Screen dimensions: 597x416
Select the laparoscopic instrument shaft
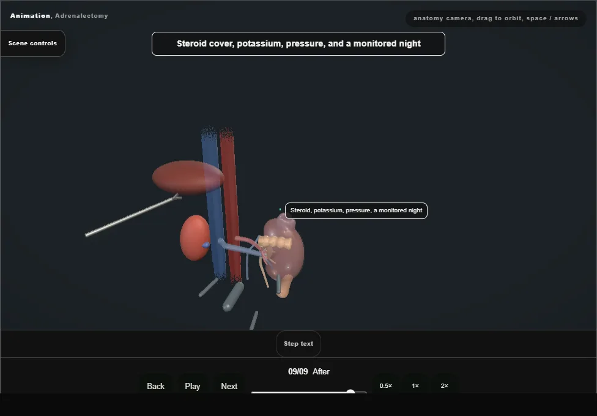[133, 216]
